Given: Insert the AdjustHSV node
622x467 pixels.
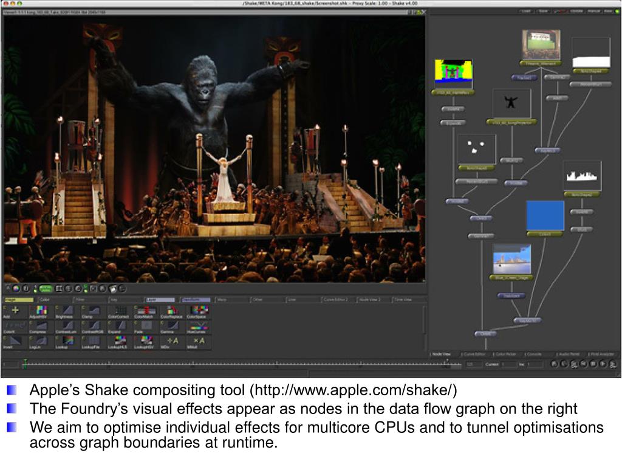Looking at the screenshot, I should 41,312.
